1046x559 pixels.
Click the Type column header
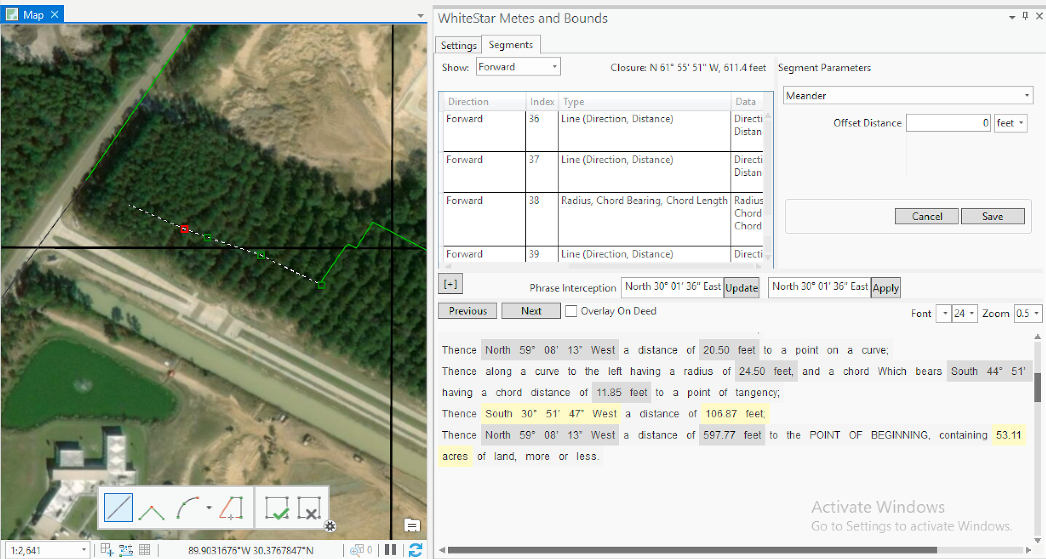tap(645, 101)
